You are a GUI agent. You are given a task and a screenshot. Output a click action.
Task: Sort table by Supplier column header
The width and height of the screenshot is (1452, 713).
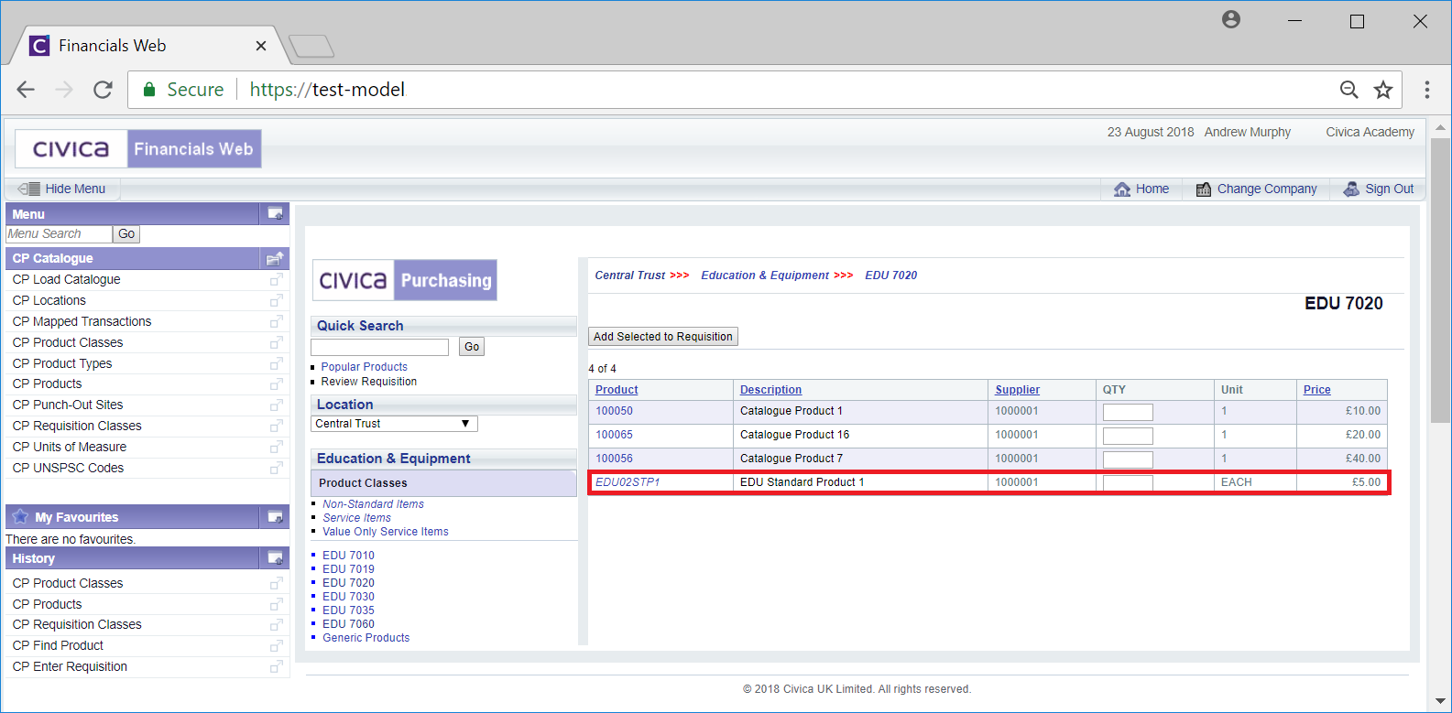pyautogui.click(x=1018, y=390)
